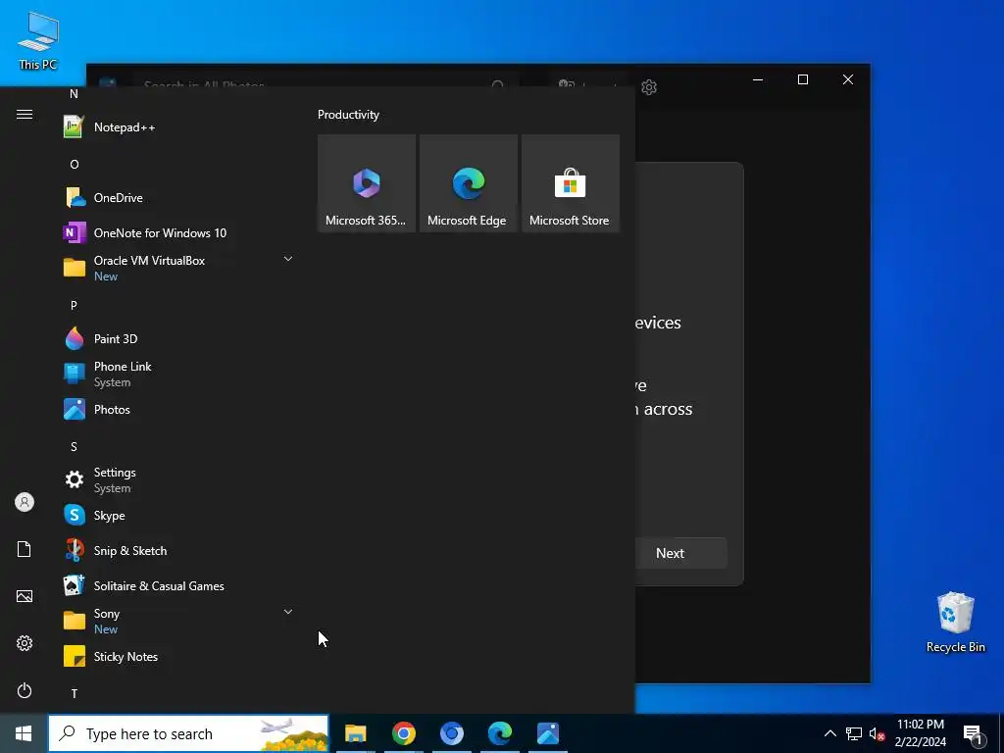Jump to letter T section header

(75, 693)
